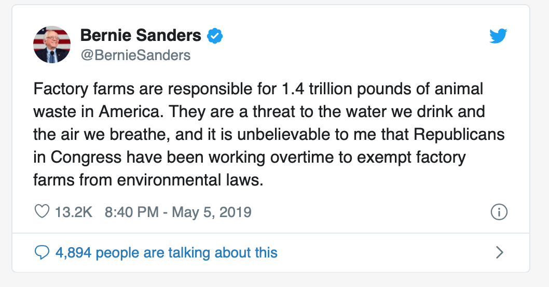Like the tweet with the heart icon
The height and width of the screenshot is (287, 549).
(42, 212)
